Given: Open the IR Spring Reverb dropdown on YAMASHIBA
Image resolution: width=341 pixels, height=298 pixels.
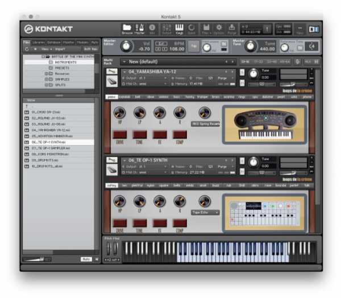Looking at the screenshot, I should (206, 124).
